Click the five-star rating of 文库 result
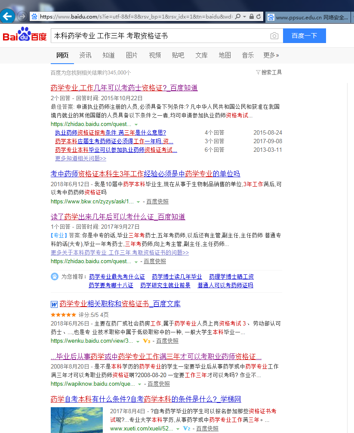Screen dimensions: 354x433 pos(63,314)
